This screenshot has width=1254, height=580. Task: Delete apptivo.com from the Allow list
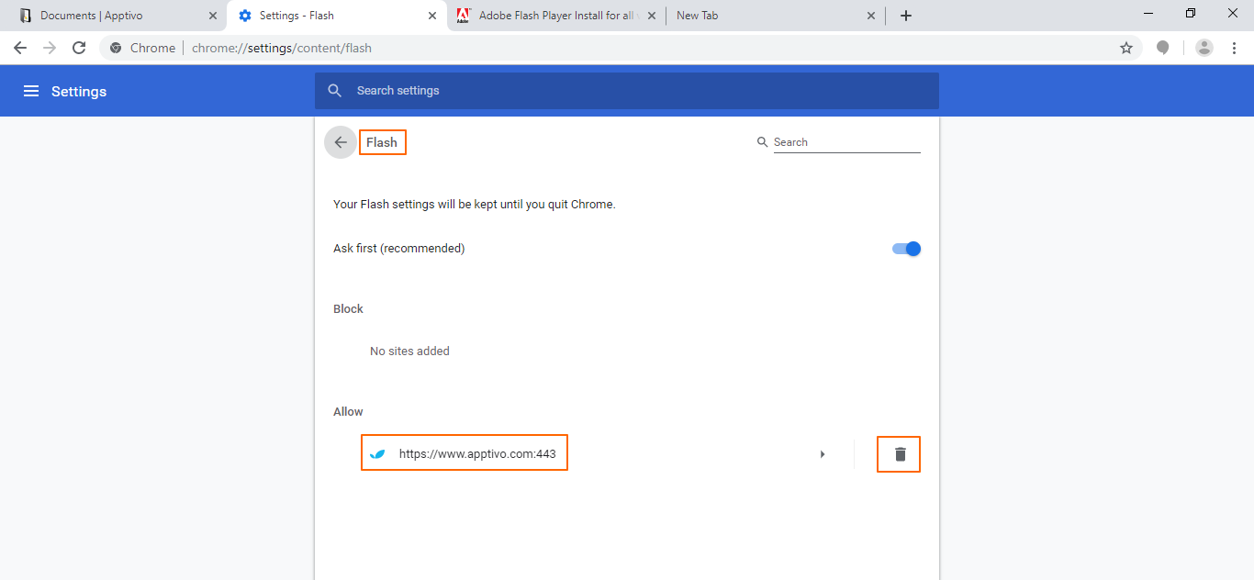pyautogui.click(x=900, y=453)
